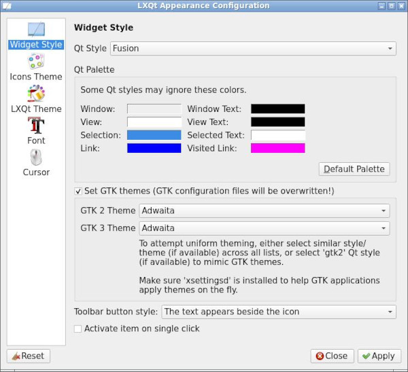408x372 pixels.
Task: Click the Link color swatch
Action: click(x=154, y=148)
